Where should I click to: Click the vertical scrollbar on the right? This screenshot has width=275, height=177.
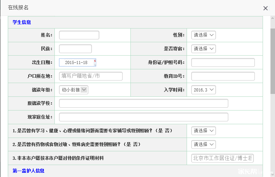273,60
